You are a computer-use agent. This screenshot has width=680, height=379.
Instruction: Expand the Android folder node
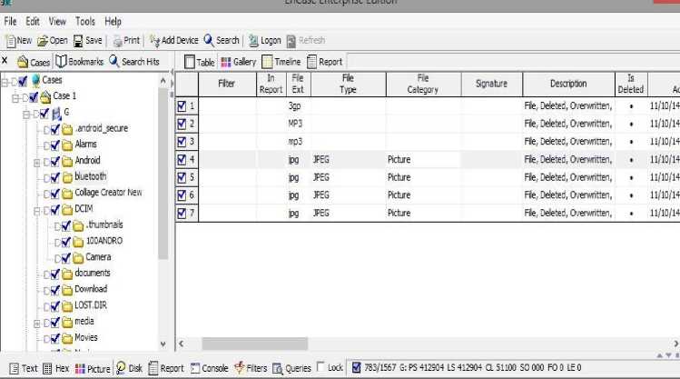coord(37,163)
